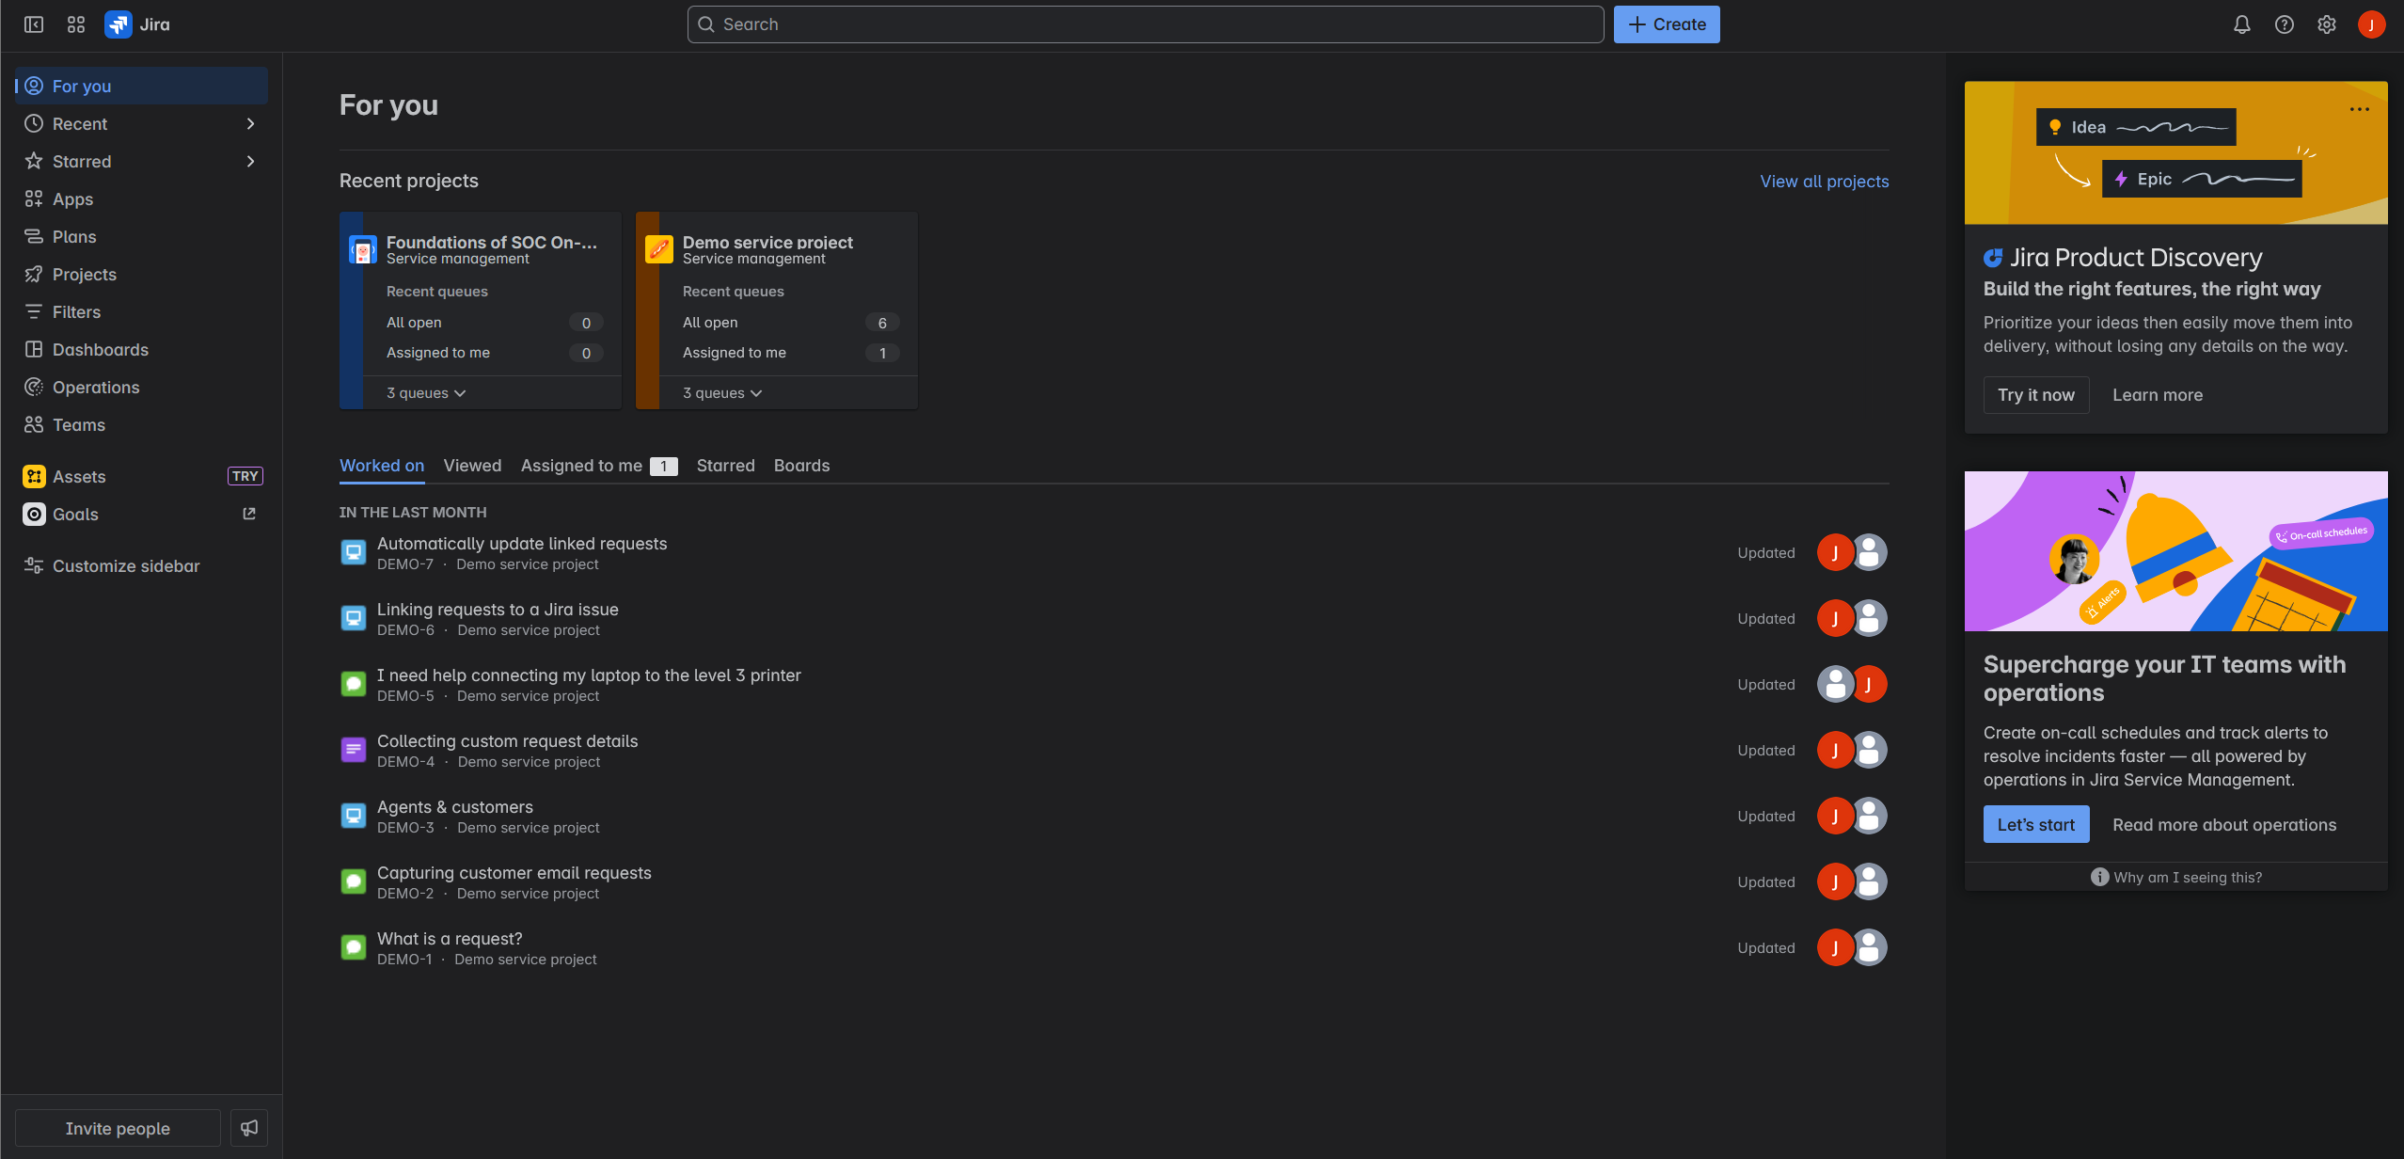
Task: Open Customize sidebar
Action: 126,565
